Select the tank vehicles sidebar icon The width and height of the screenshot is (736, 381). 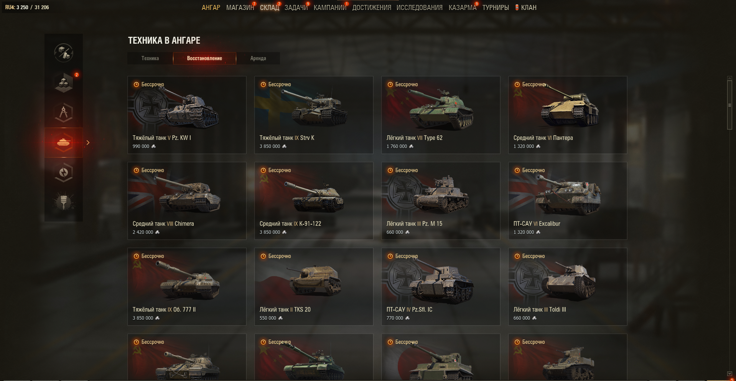(64, 143)
